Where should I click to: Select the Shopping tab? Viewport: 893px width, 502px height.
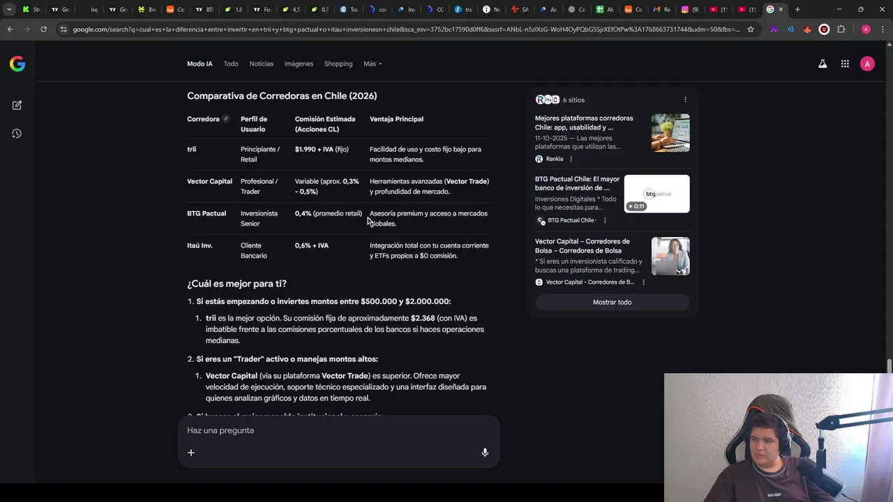(x=338, y=63)
